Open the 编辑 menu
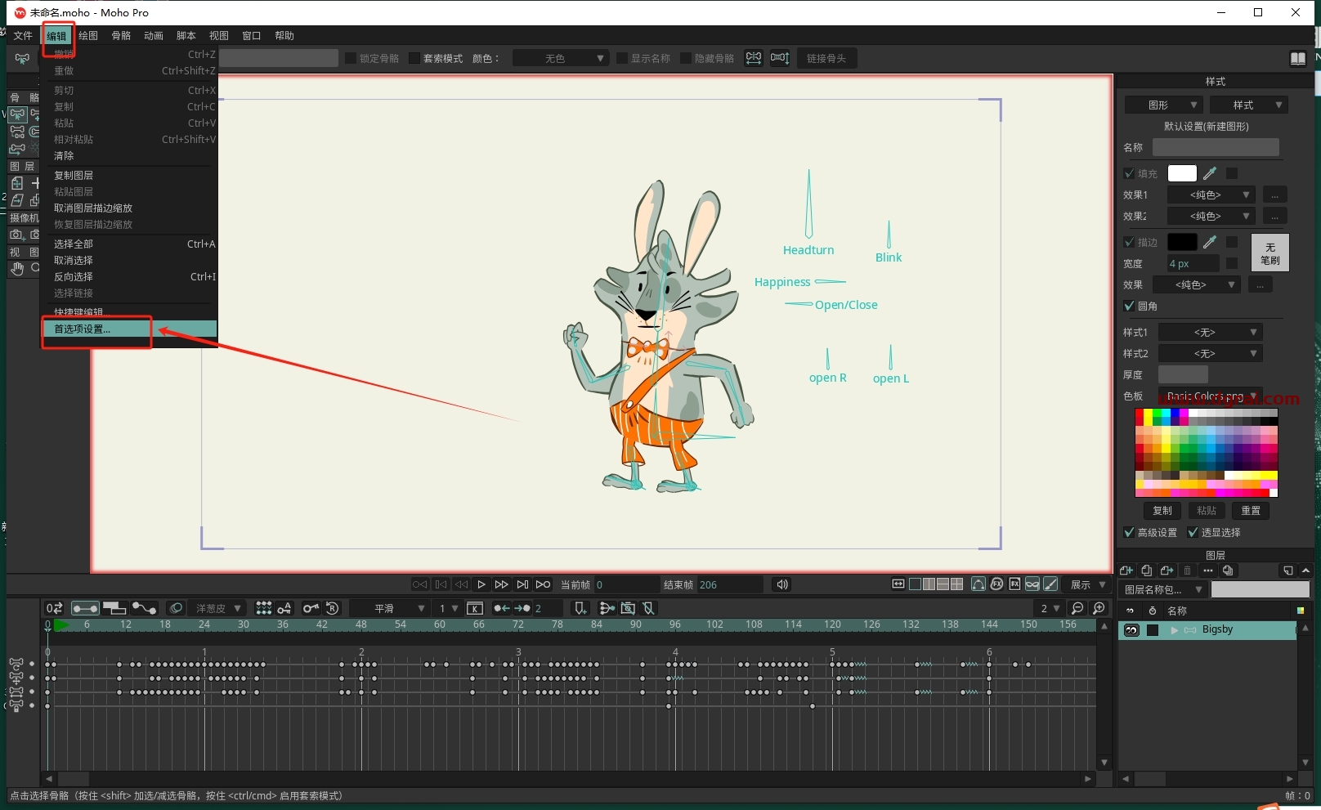Screen dimensions: 1321x810 click(56, 36)
